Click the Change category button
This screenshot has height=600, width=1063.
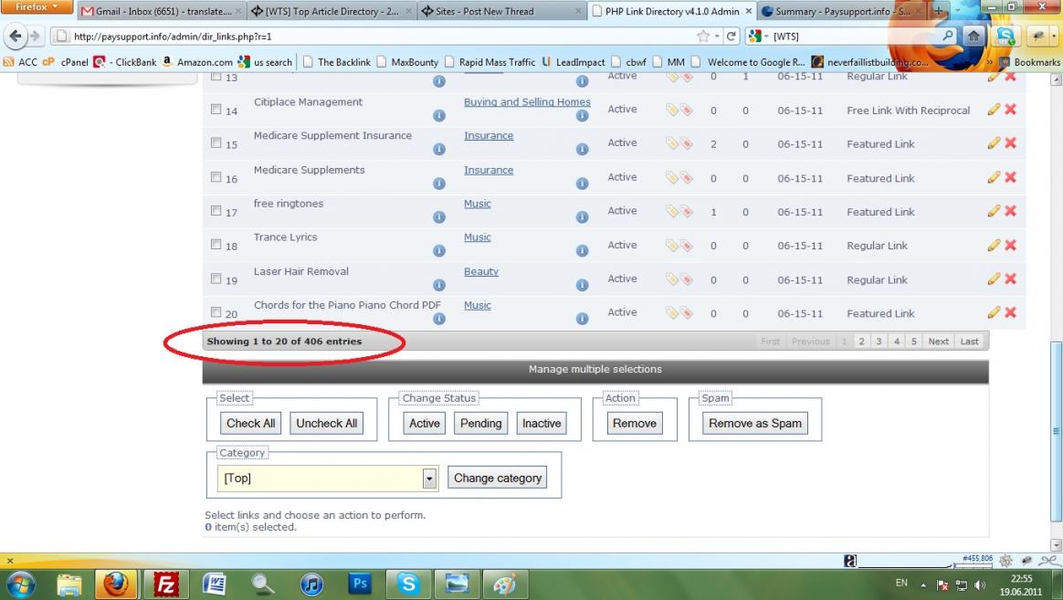pos(498,478)
